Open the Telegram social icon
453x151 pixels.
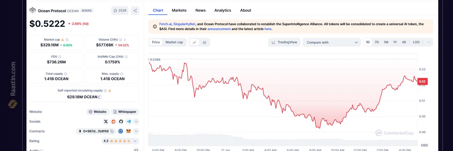tap(129, 122)
